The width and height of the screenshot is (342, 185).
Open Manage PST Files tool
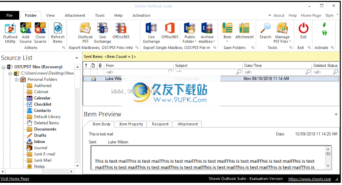282,33
